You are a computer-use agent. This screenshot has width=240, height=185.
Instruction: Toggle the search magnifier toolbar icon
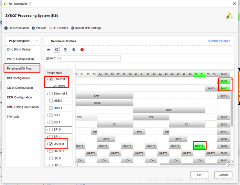[x=57, y=50]
